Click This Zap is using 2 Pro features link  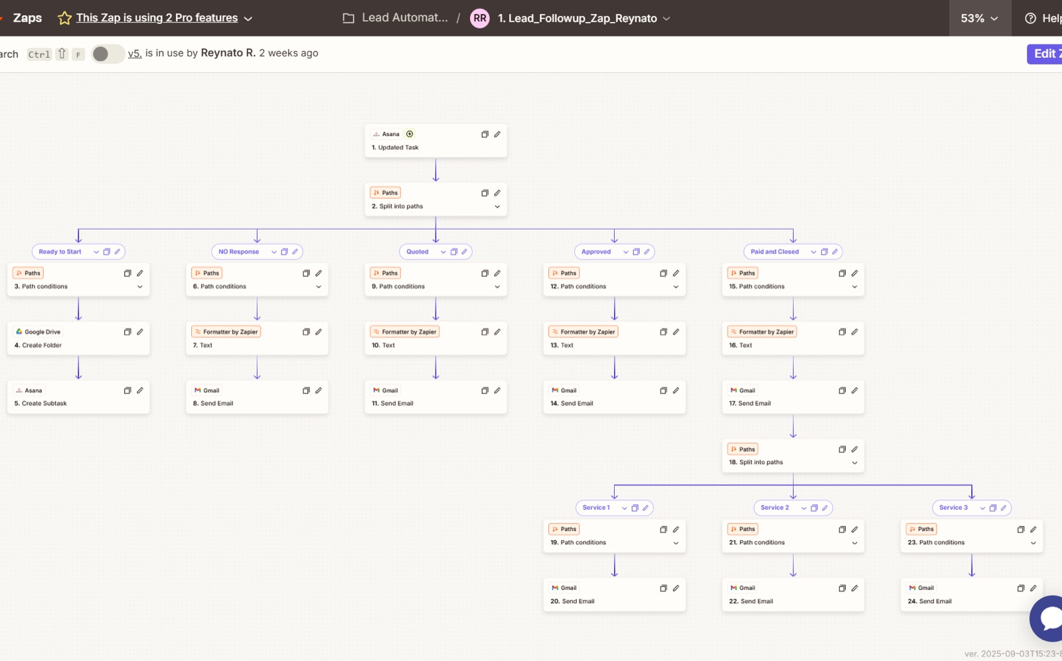pos(157,18)
